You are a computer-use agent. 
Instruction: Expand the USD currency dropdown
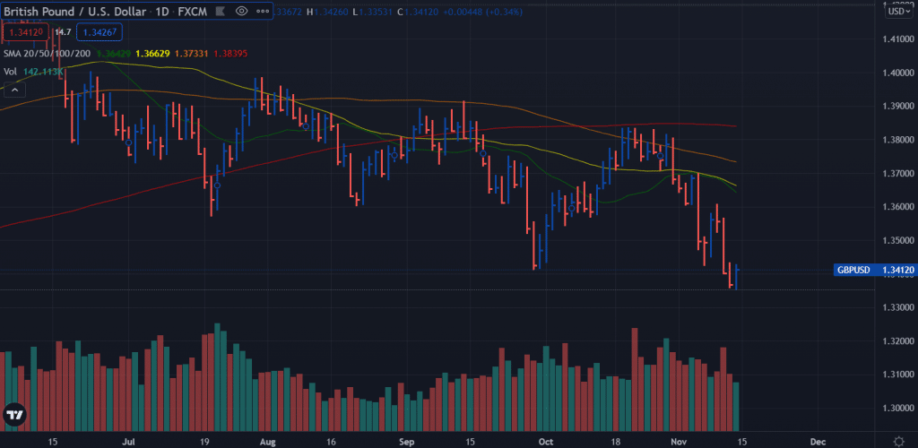click(897, 12)
